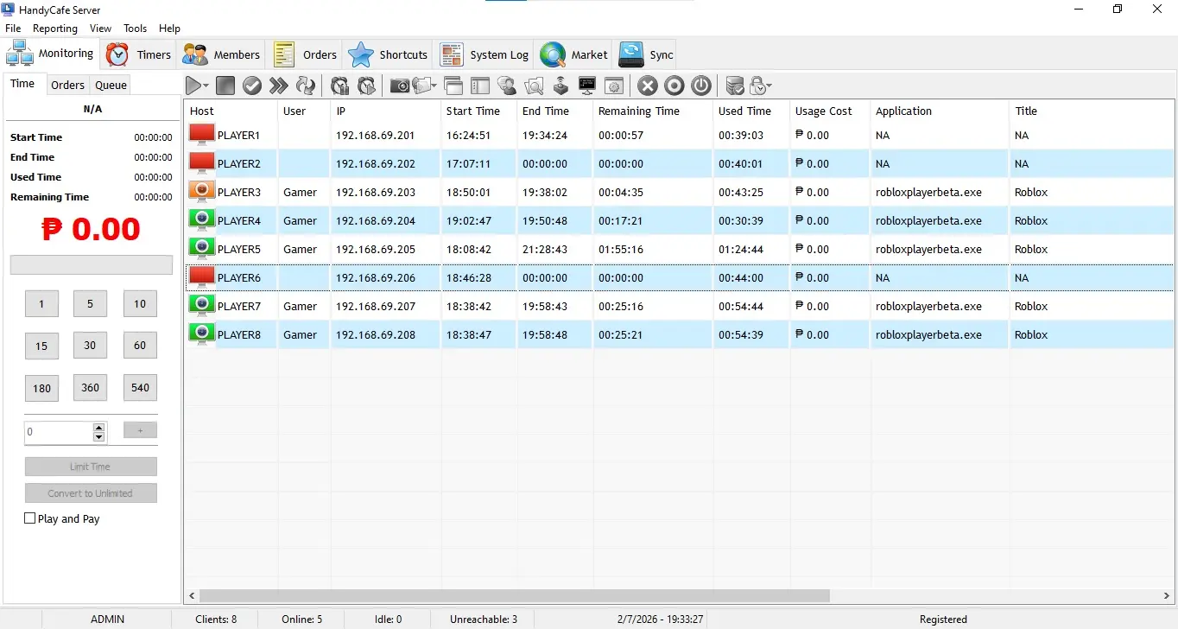Click the green monitor icon for PLAYER7
The image size is (1178, 629).
(x=202, y=306)
